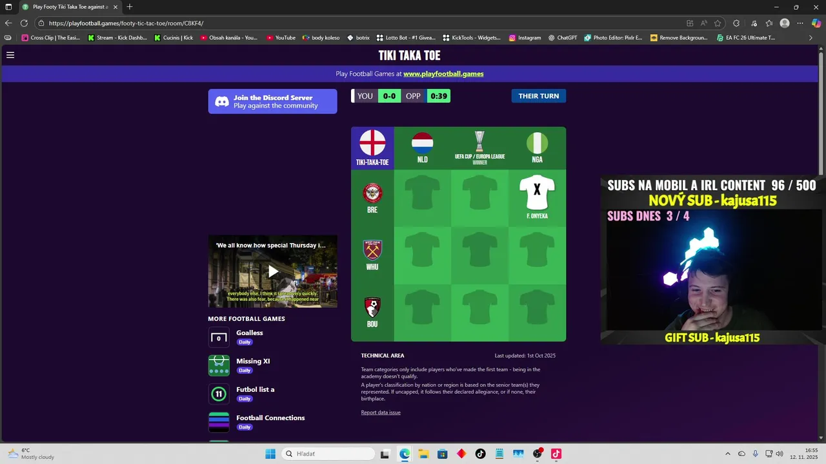Open the YouTube bookmark

[281, 38]
